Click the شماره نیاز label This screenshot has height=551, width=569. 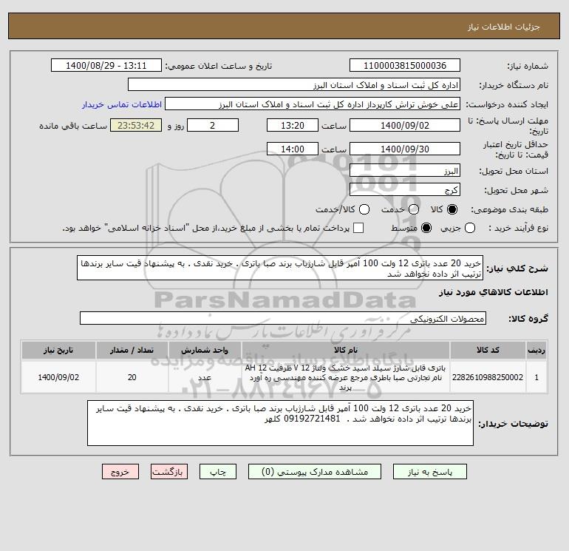pos(528,66)
